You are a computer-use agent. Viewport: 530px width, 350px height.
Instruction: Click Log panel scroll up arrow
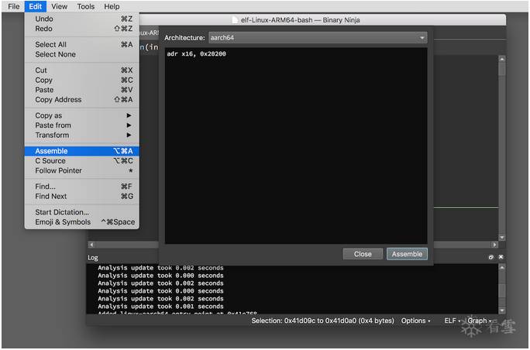coord(502,267)
